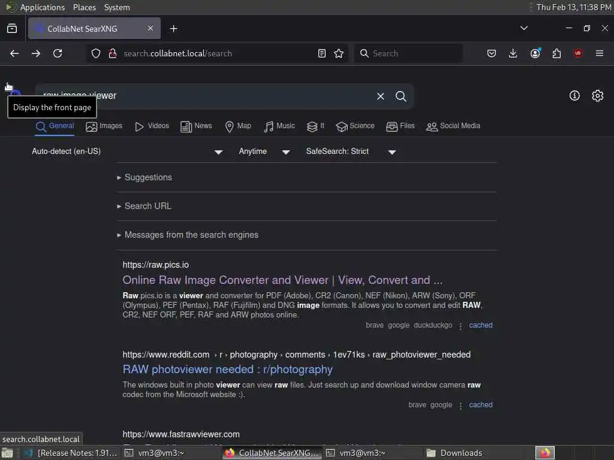The width and height of the screenshot is (614, 460).
Task: Focus the SearXNG search query field
Action: click(x=204, y=96)
